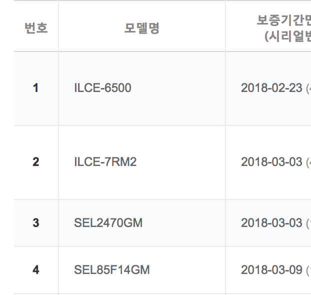The height and width of the screenshot is (295, 311).
Task: Click the ILCE-6500 model name
Action: tap(102, 88)
